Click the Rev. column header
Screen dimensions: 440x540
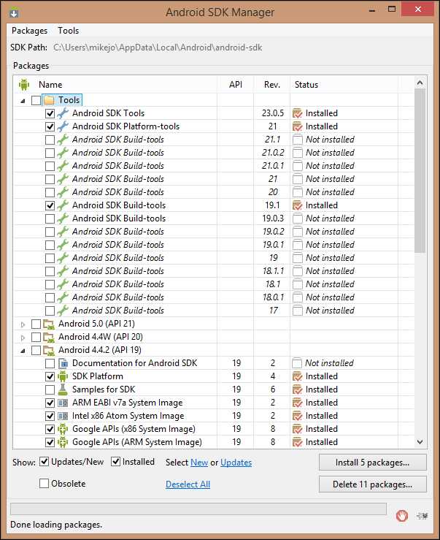[x=272, y=85]
